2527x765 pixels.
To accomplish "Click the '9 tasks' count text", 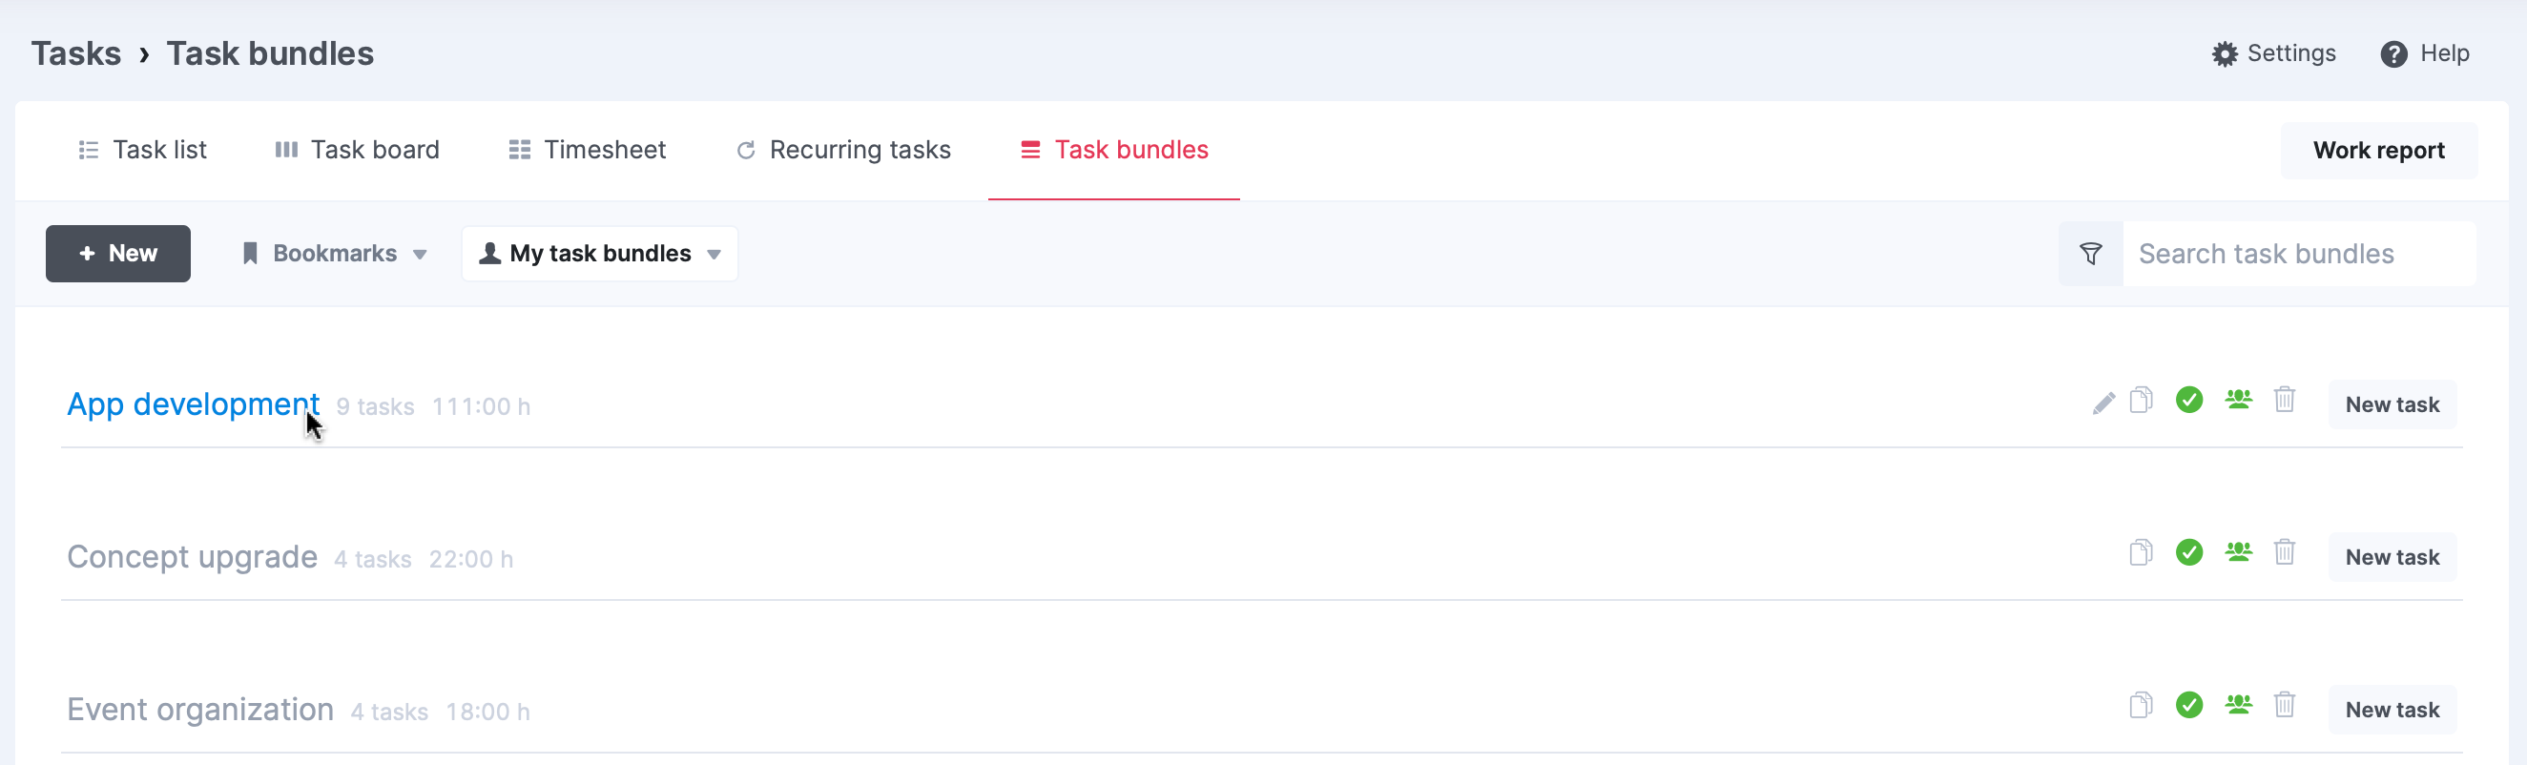I will click(x=376, y=407).
